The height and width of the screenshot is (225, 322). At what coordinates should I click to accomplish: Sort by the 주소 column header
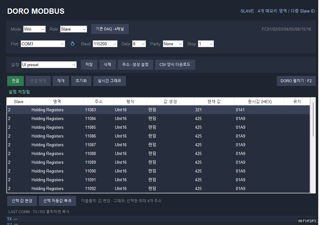click(99, 102)
